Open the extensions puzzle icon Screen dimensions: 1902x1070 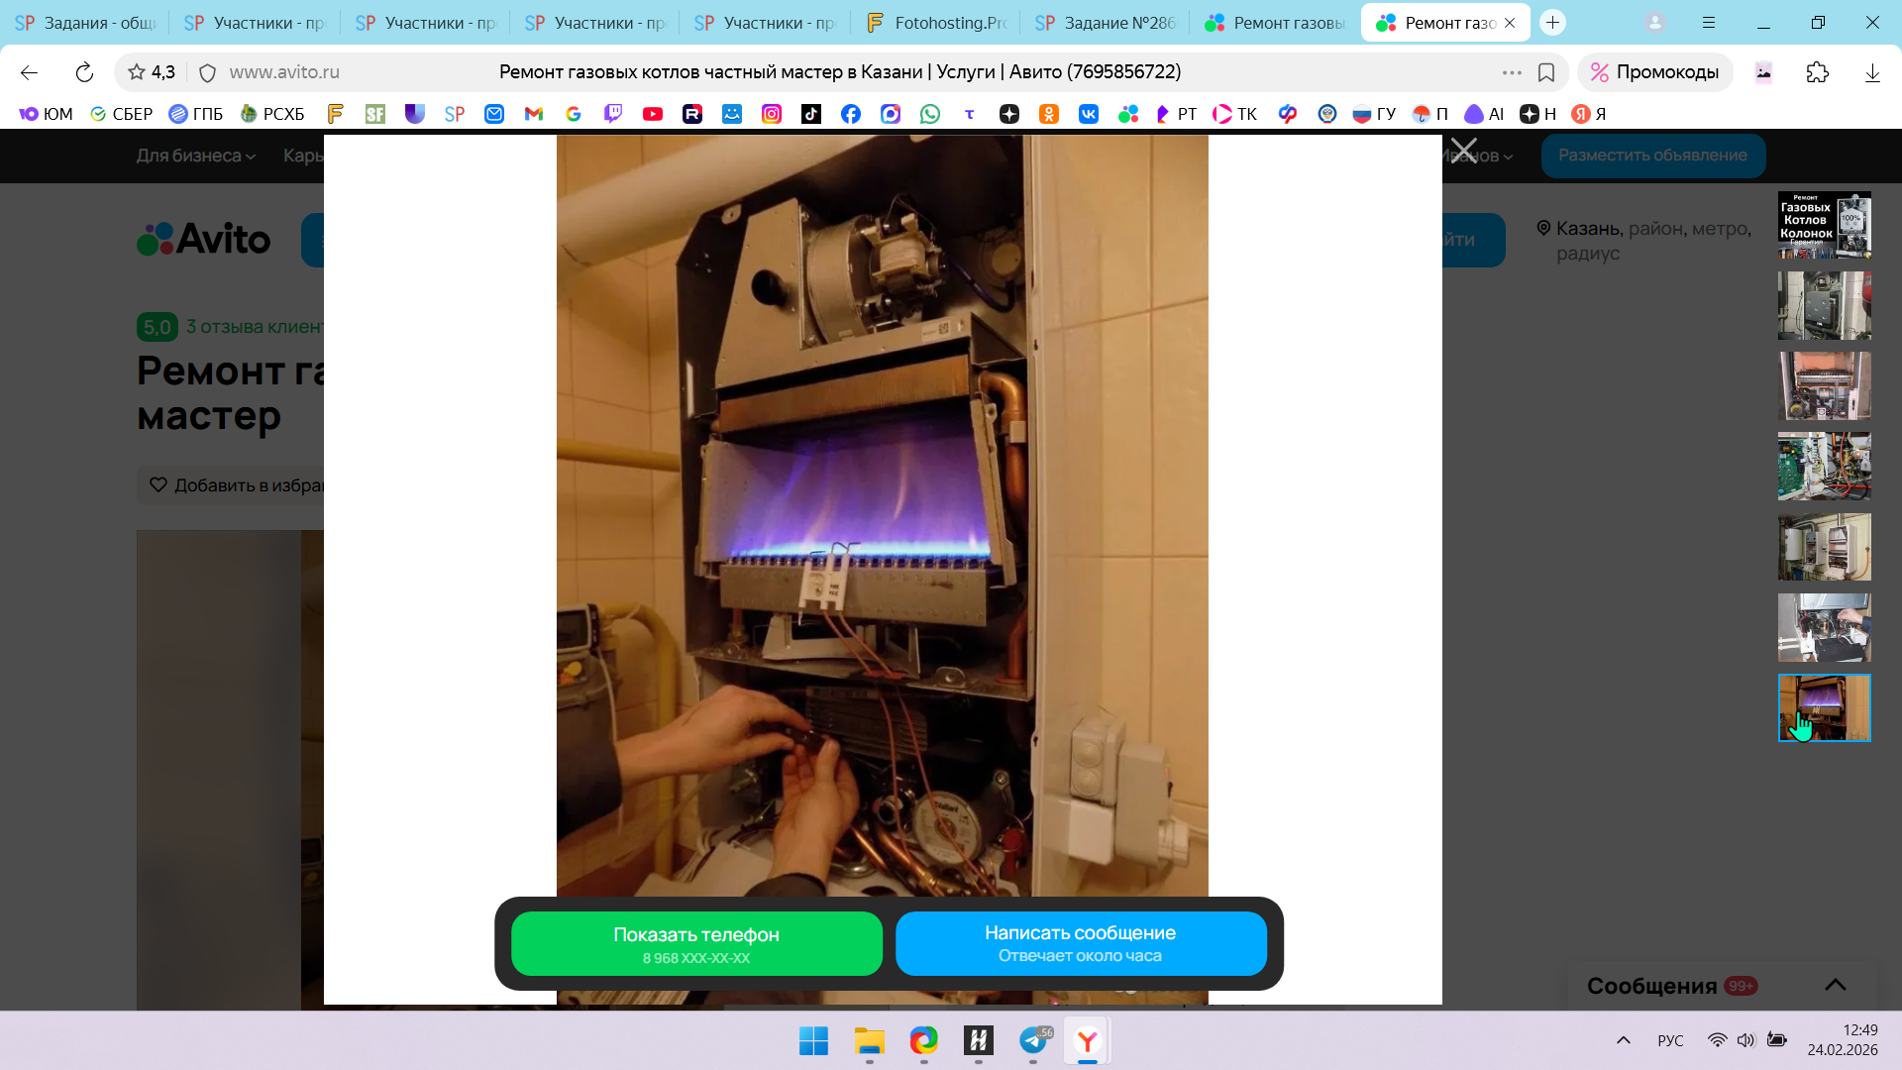pyautogui.click(x=1817, y=72)
